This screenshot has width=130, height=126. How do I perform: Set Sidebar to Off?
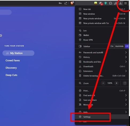click(127, 46)
